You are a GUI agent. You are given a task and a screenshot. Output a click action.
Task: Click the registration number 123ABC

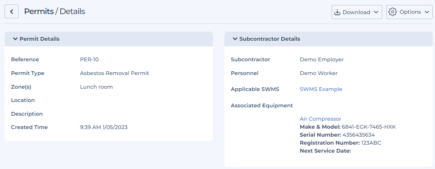point(371,143)
